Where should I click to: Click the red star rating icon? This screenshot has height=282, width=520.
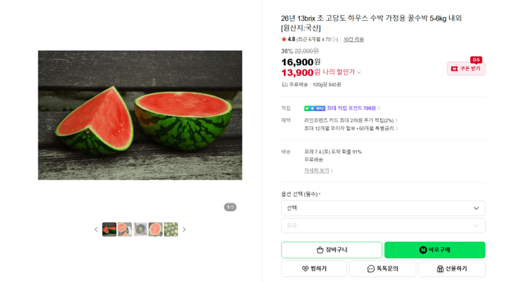(x=284, y=39)
